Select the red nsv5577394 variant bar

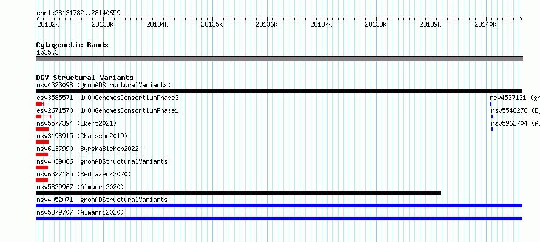tap(42, 129)
